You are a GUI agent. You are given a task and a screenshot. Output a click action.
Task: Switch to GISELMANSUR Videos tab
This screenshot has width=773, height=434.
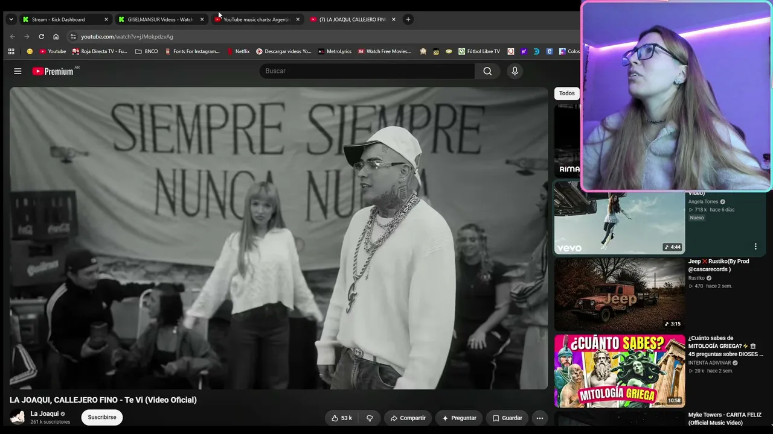click(161, 19)
